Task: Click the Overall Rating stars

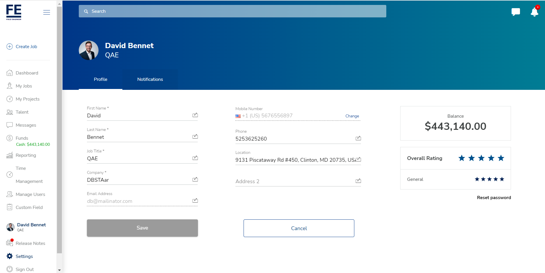Action: pos(481,158)
